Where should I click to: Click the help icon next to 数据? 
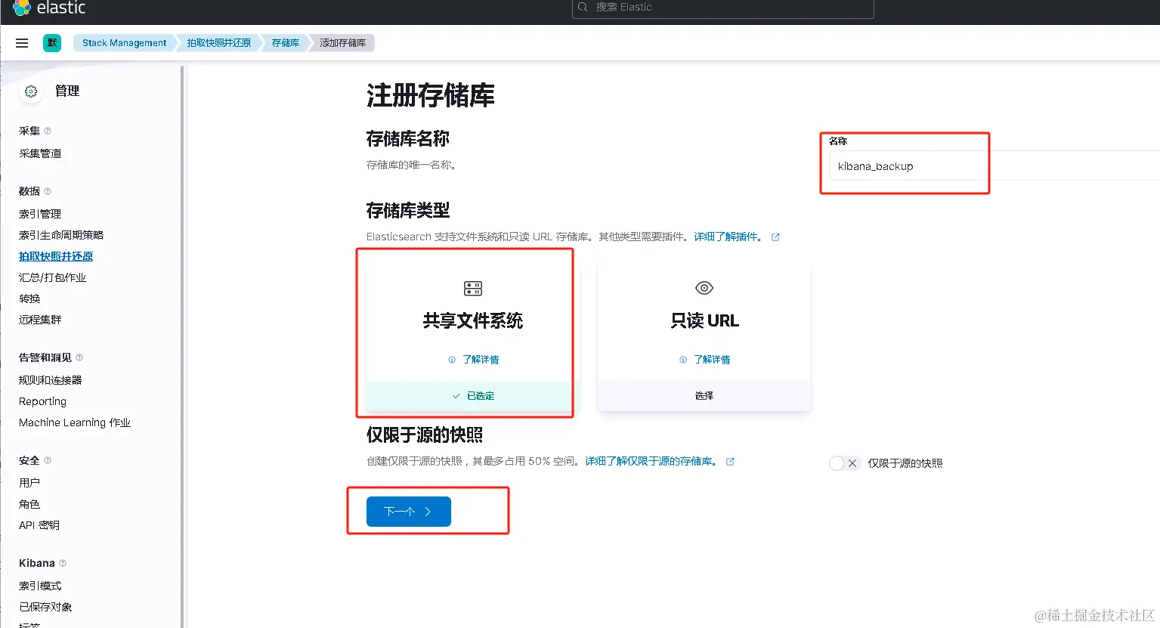coord(48,191)
